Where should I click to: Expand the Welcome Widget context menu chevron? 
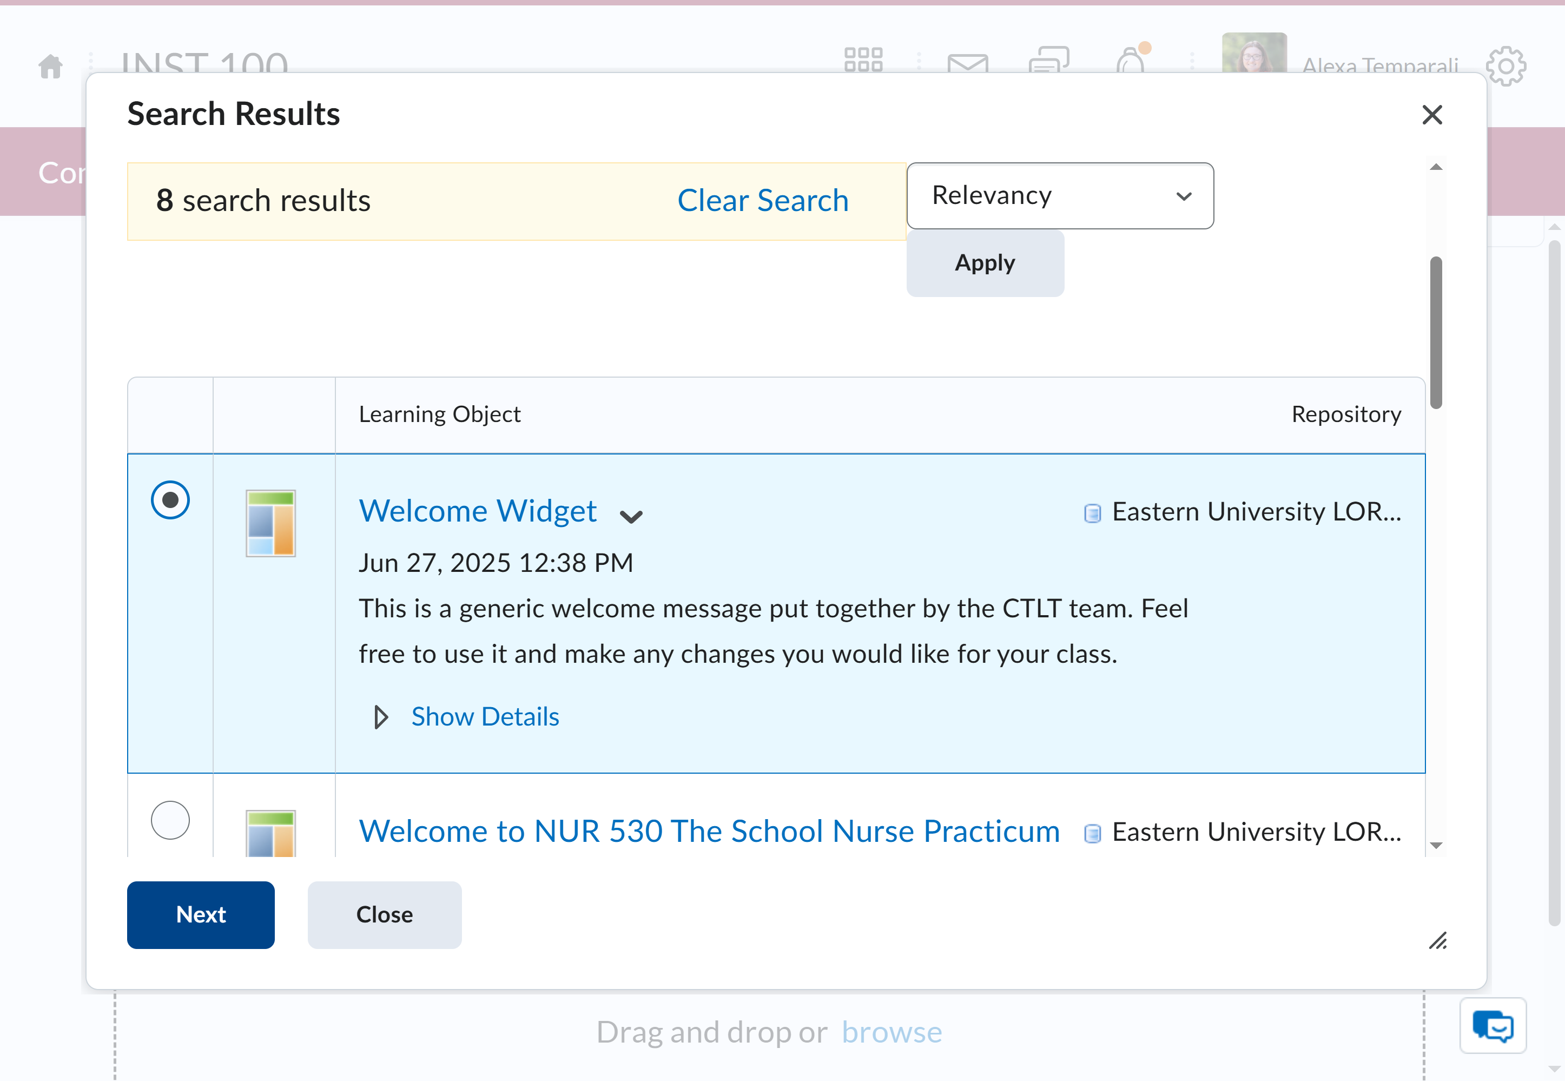pos(630,517)
